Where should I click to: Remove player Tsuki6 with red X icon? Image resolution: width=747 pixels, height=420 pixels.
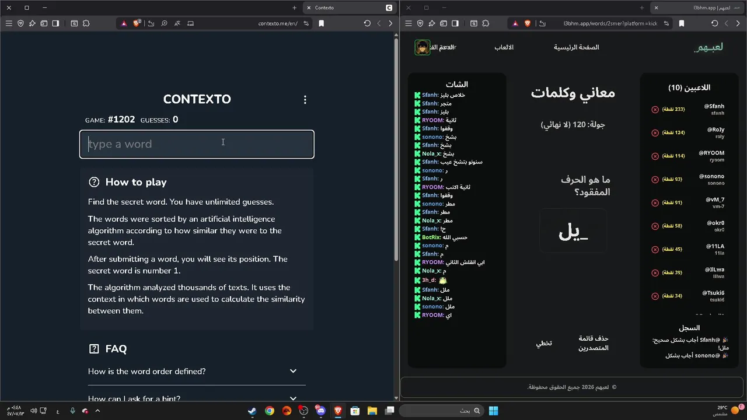tap(655, 296)
